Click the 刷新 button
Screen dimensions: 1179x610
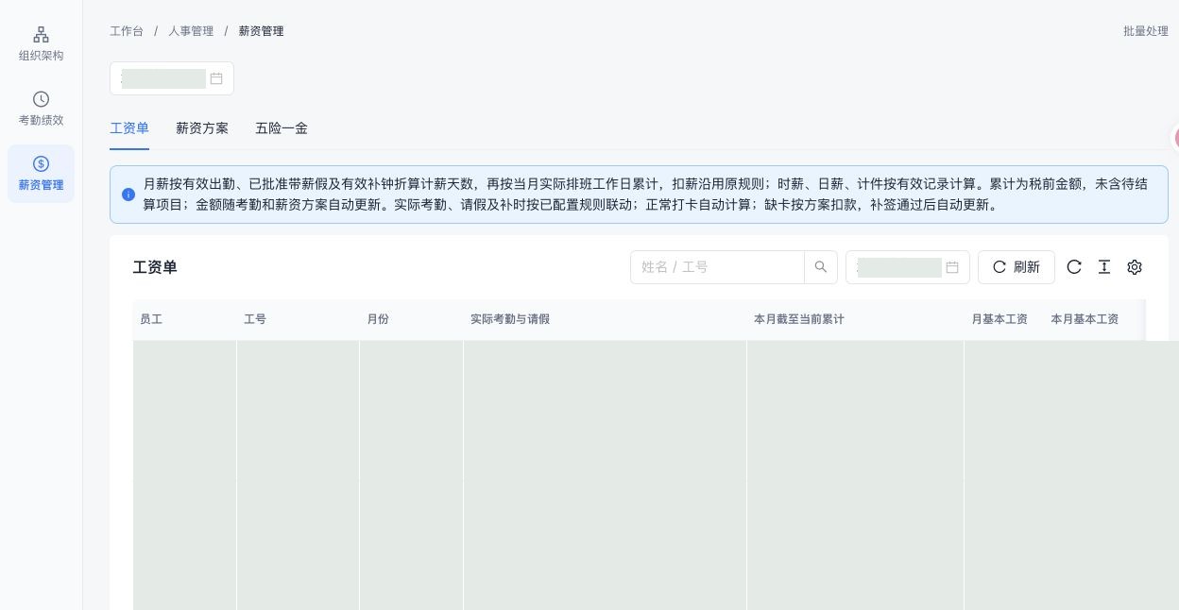(1016, 267)
